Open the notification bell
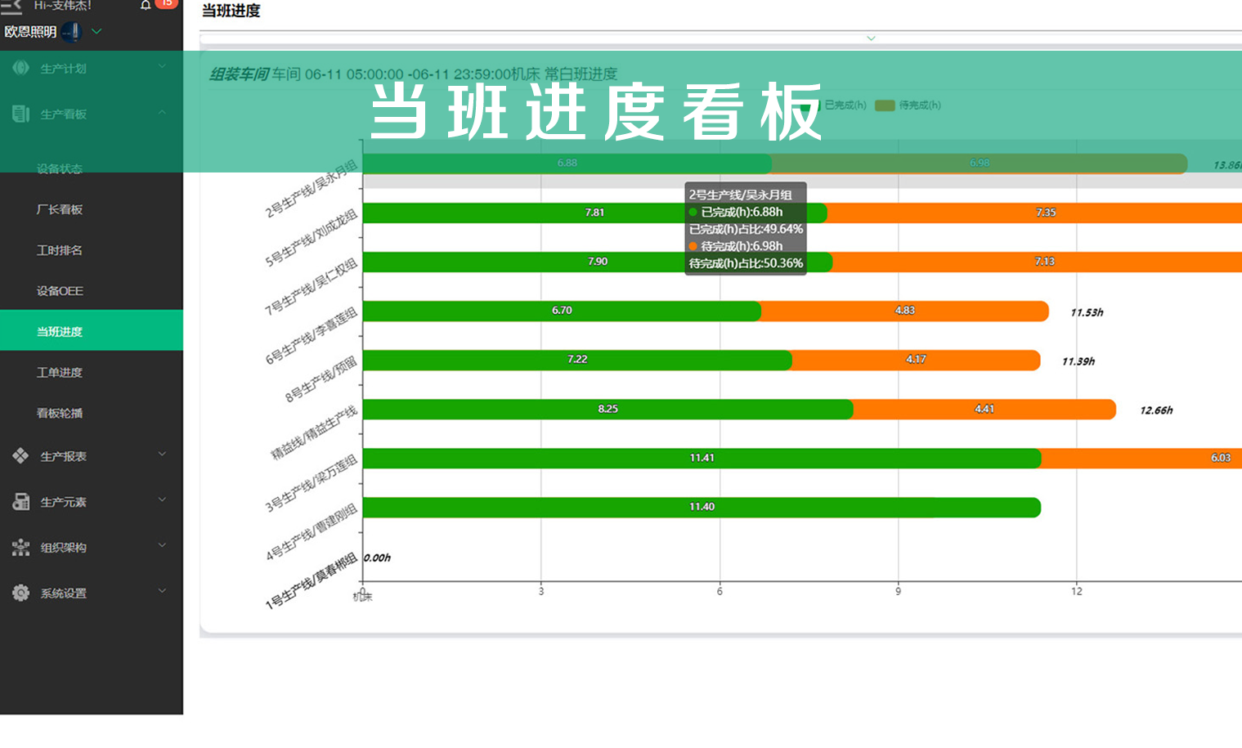 pyautogui.click(x=146, y=5)
